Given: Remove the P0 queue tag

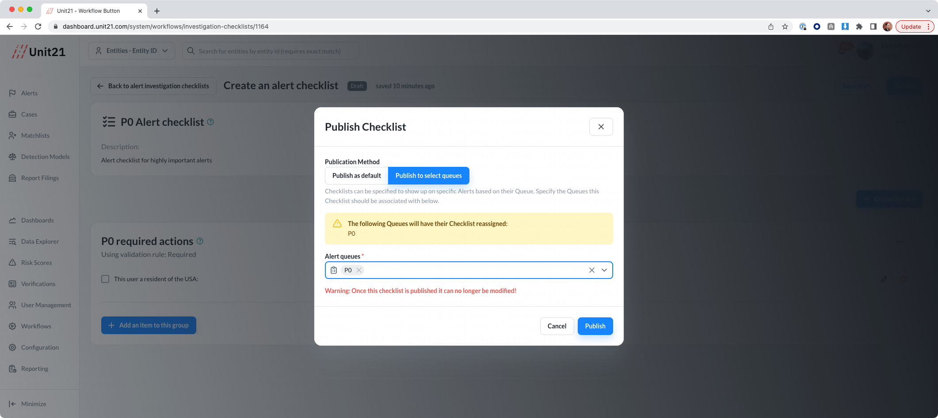Looking at the screenshot, I should click(x=359, y=270).
